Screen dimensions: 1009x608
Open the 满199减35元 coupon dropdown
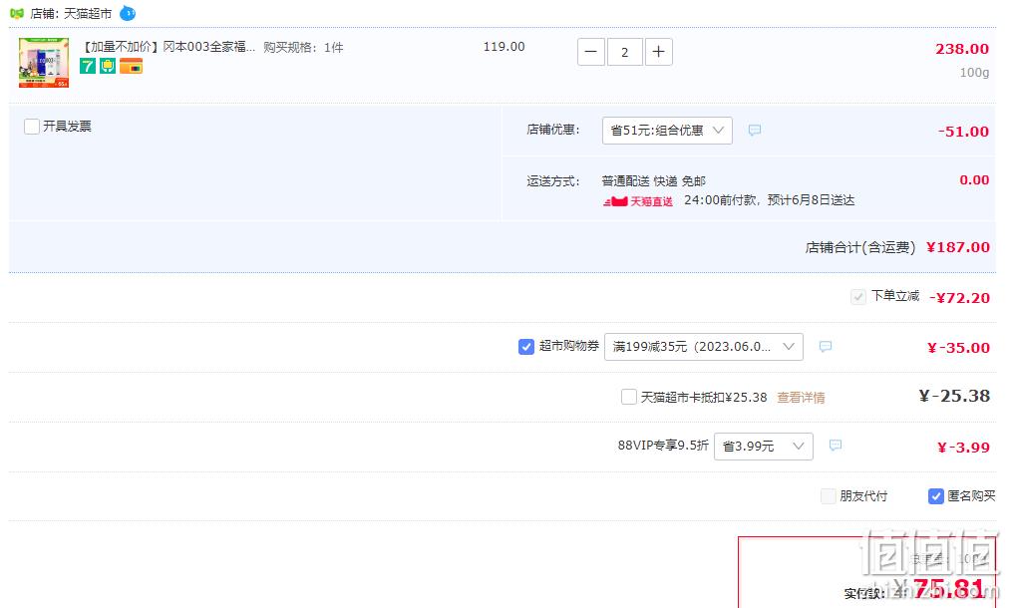click(x=703, y=347)
